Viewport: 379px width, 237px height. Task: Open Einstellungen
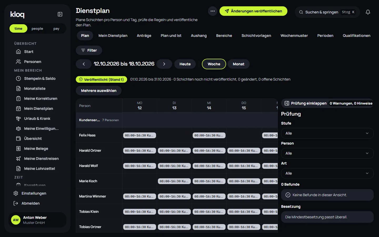[37, 193]
